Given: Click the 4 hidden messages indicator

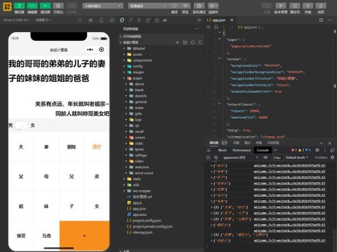Looking at the screenshot, I should pos(321,157).
